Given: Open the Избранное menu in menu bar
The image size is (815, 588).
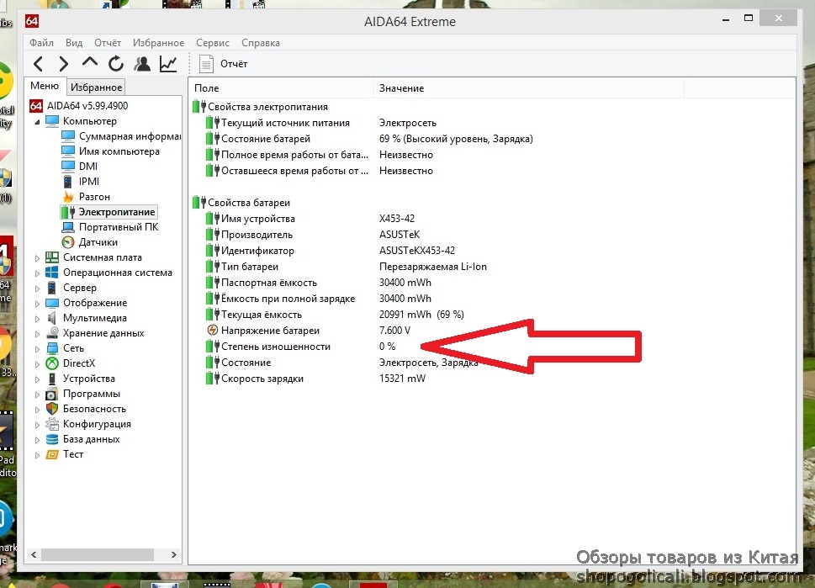Looking at the screenshot, I should tap(158, 43).
